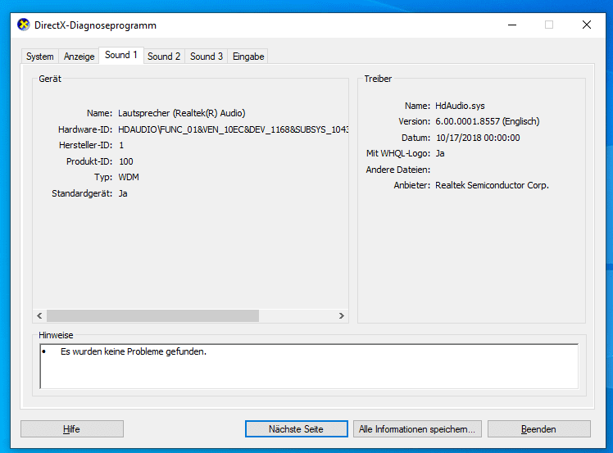Click the 'Andere Dateien:' label
The width and height of the screenshot is (613, 453).
[x=398, y=170]
